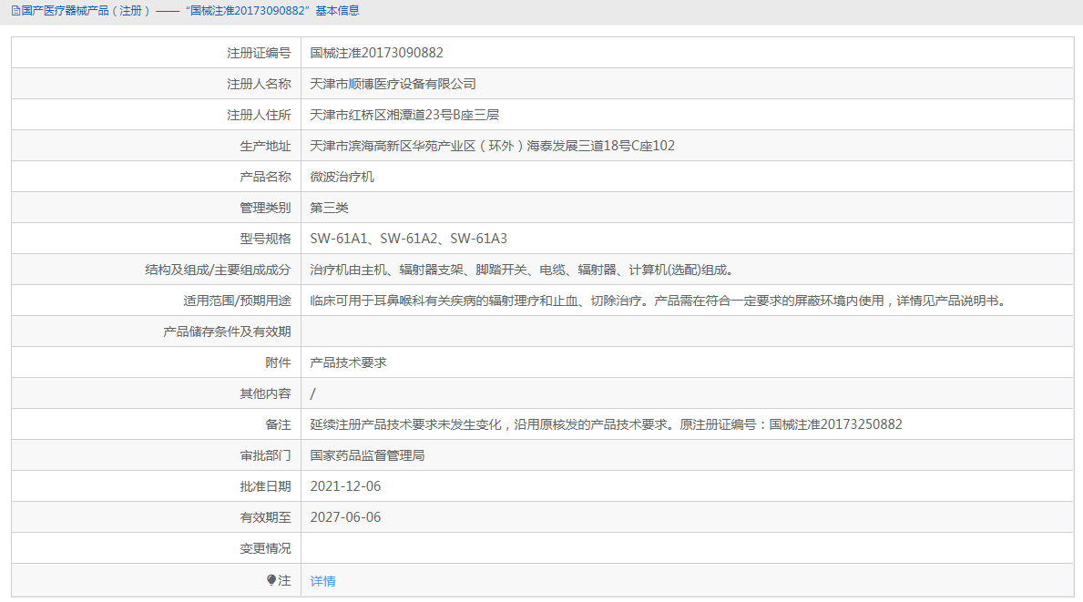Select the 审批部门 value 国家药品监督管理局
Image resolution: width=1083 pixels, height=602 pixels.
tap(375, 454)
